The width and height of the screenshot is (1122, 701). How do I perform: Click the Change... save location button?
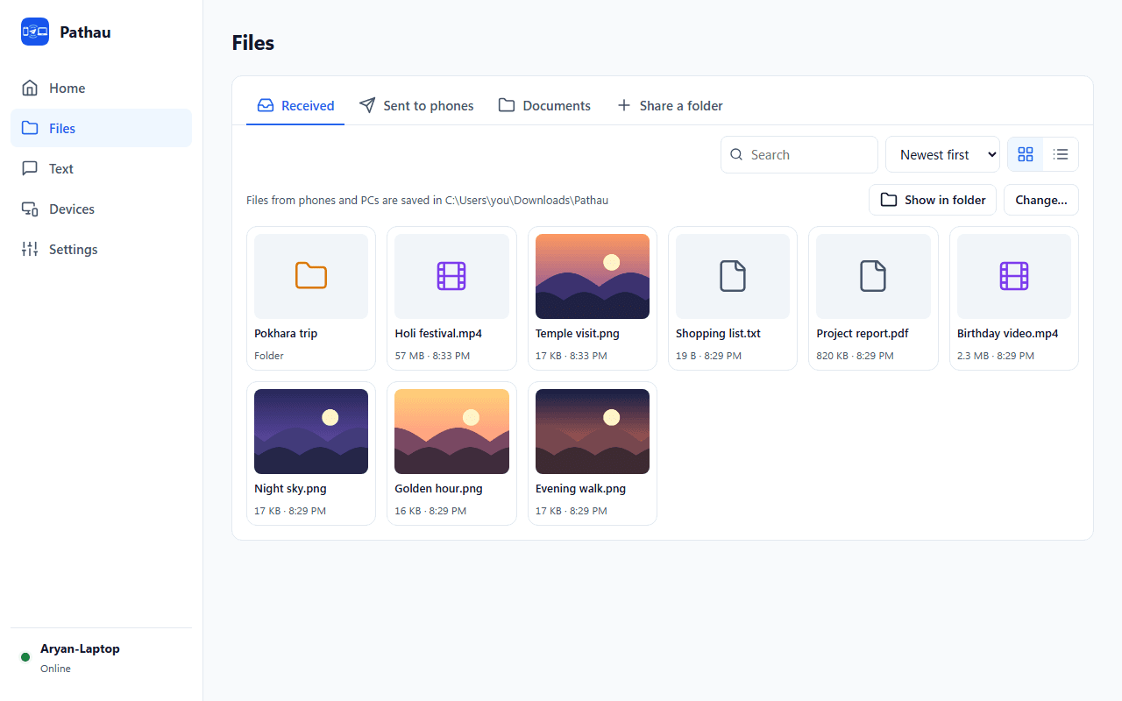(x=1041, y=200)
